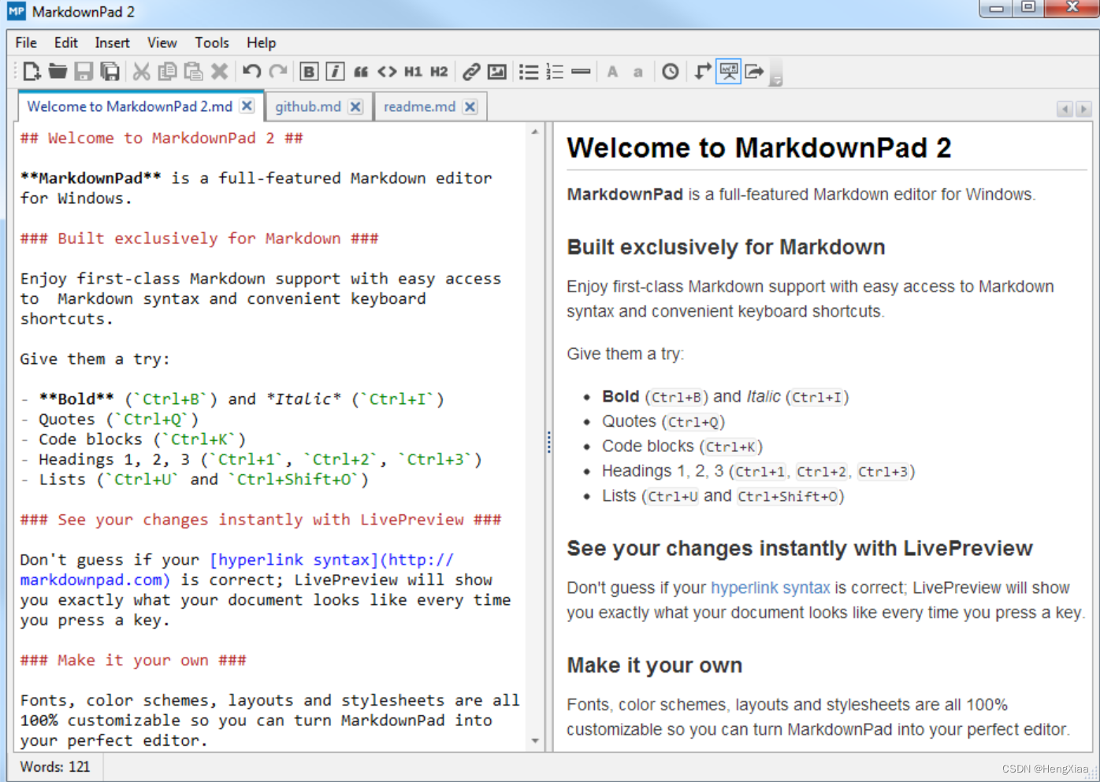Toggle the LivePreview pane icon
Viewport: 1100px width, 782px height.
(729, 72)
